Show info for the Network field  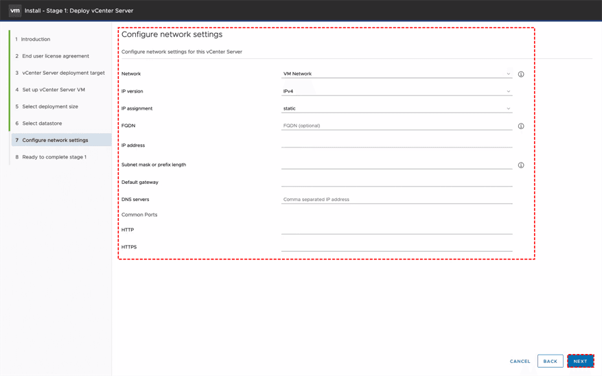[x=521, y=74]
